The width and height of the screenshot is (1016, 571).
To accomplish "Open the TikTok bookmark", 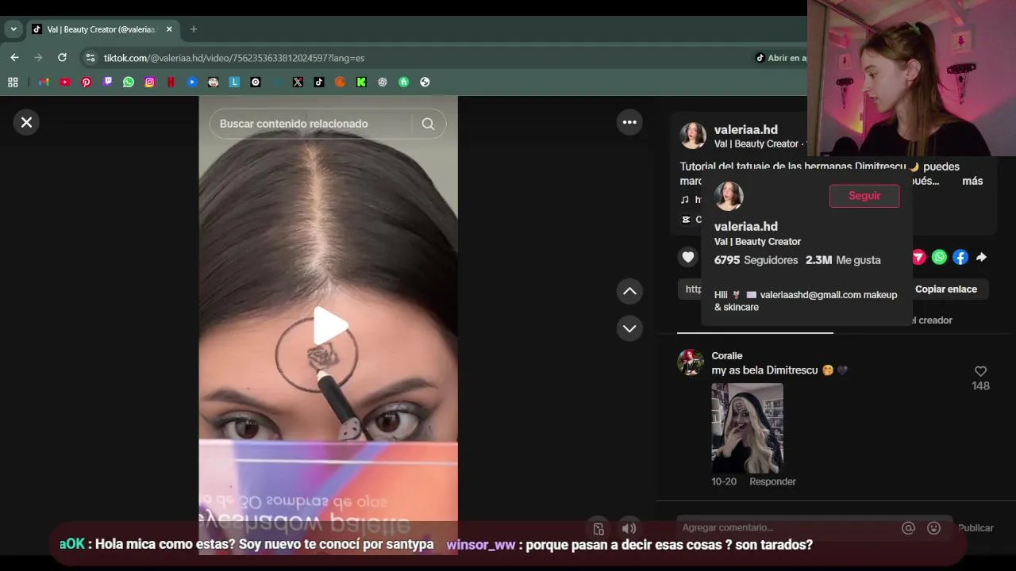I will 319,82.
